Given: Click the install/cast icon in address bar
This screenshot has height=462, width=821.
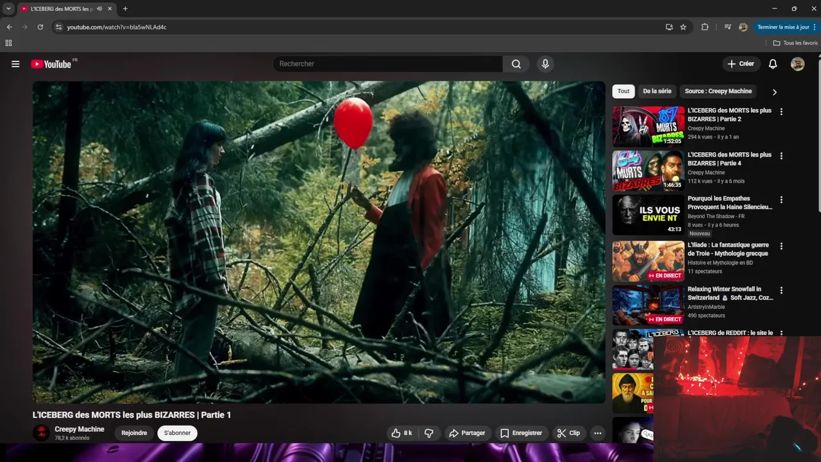Looking at the screenshot, I should point(669,27).
